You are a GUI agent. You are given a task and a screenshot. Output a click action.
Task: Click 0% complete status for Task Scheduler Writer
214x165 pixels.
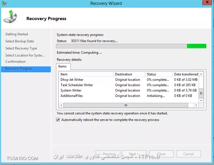(x=158, y=85)
